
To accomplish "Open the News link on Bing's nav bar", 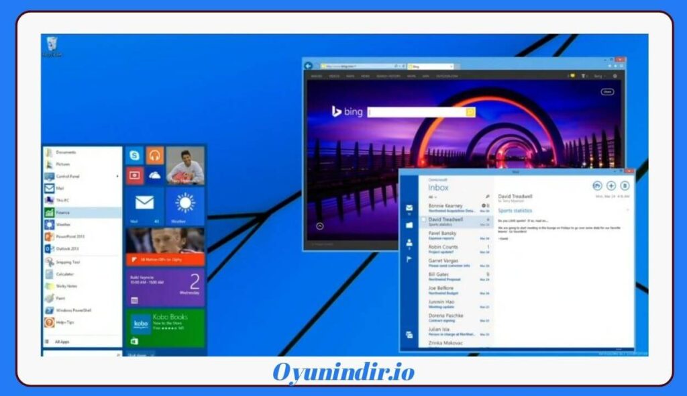I will click(x=366, y=77).
